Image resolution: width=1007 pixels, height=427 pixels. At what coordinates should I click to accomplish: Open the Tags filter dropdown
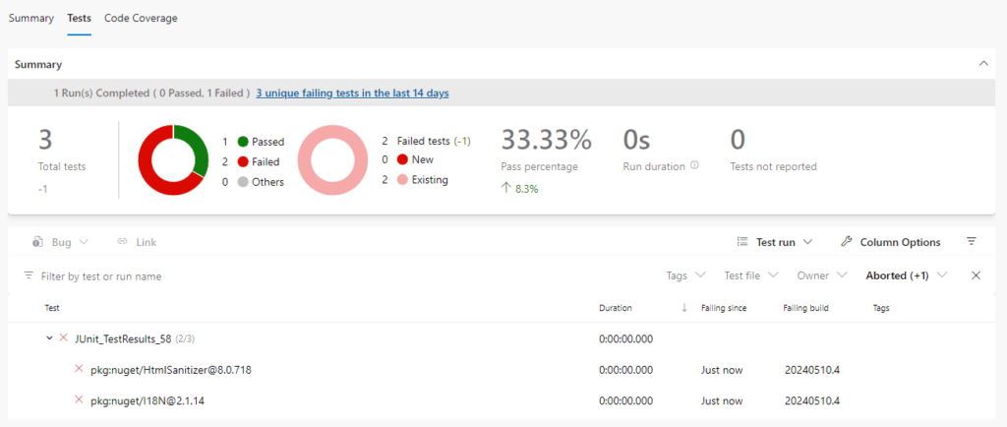click(685, 275)
